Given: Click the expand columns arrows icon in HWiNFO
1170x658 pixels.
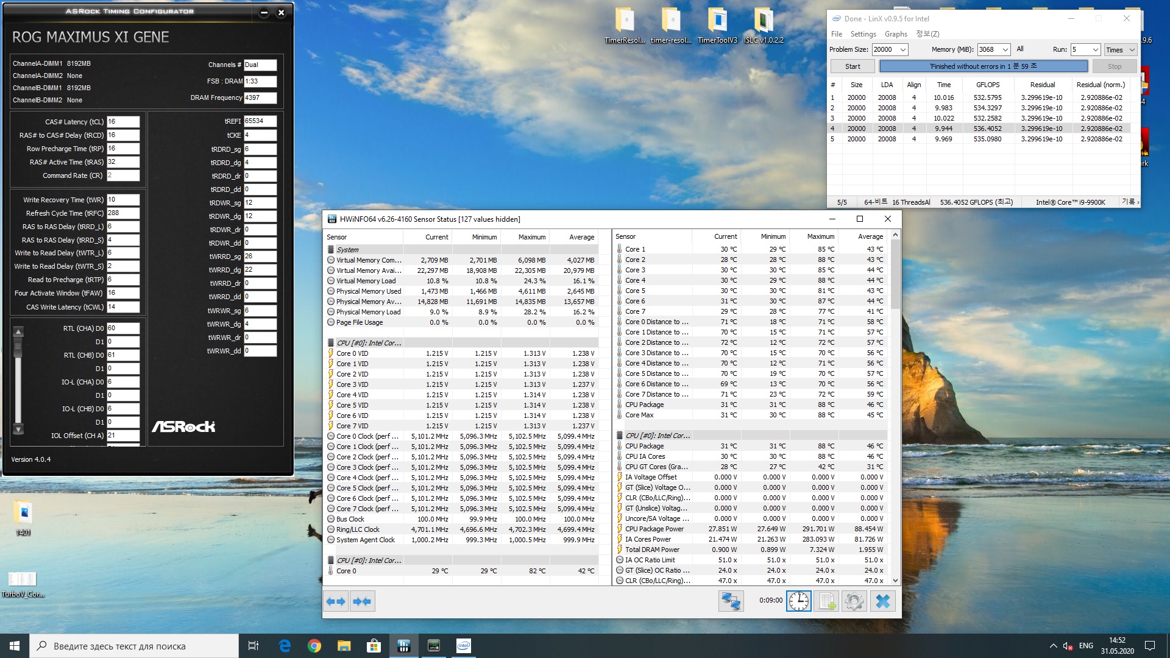Looking at the screenshot, I should pos(336,601).
